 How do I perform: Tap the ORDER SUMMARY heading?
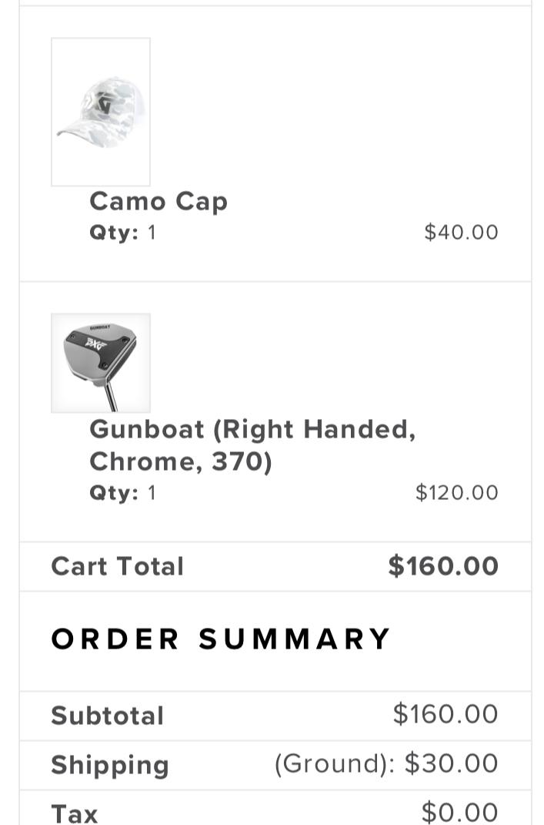pyautogui.click(x=222, y=639)
